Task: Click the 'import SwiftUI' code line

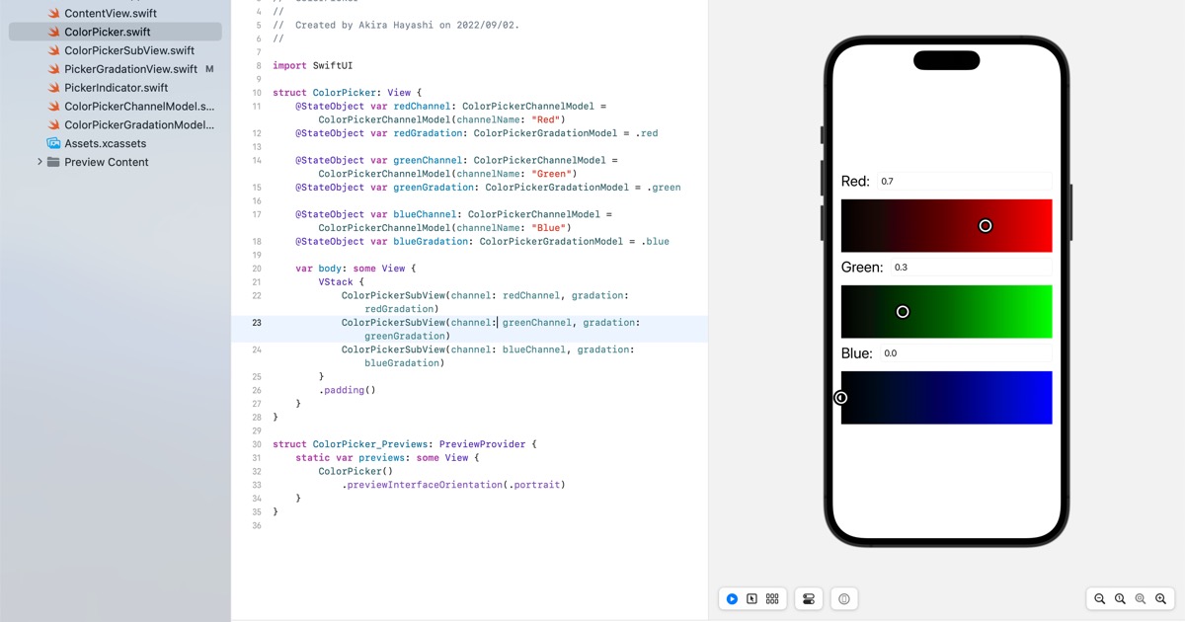Action: 313,66
